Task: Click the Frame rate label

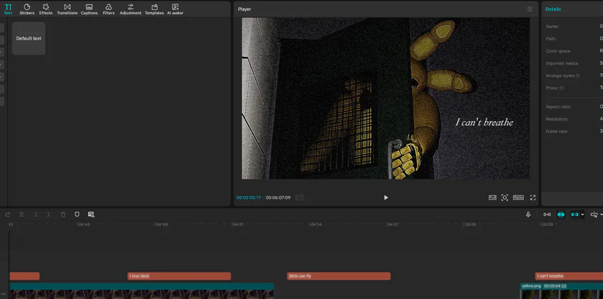Action: [557, 131]
